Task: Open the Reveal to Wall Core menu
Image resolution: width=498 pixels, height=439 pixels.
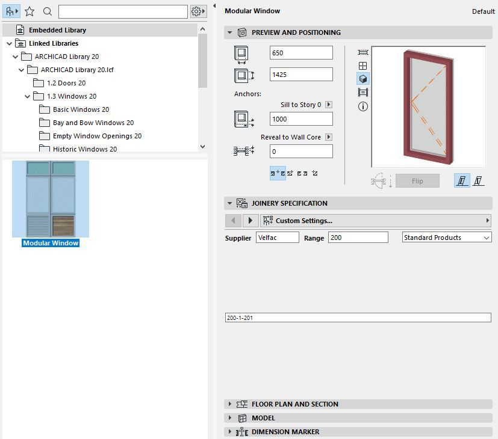Action: [329, 137]
